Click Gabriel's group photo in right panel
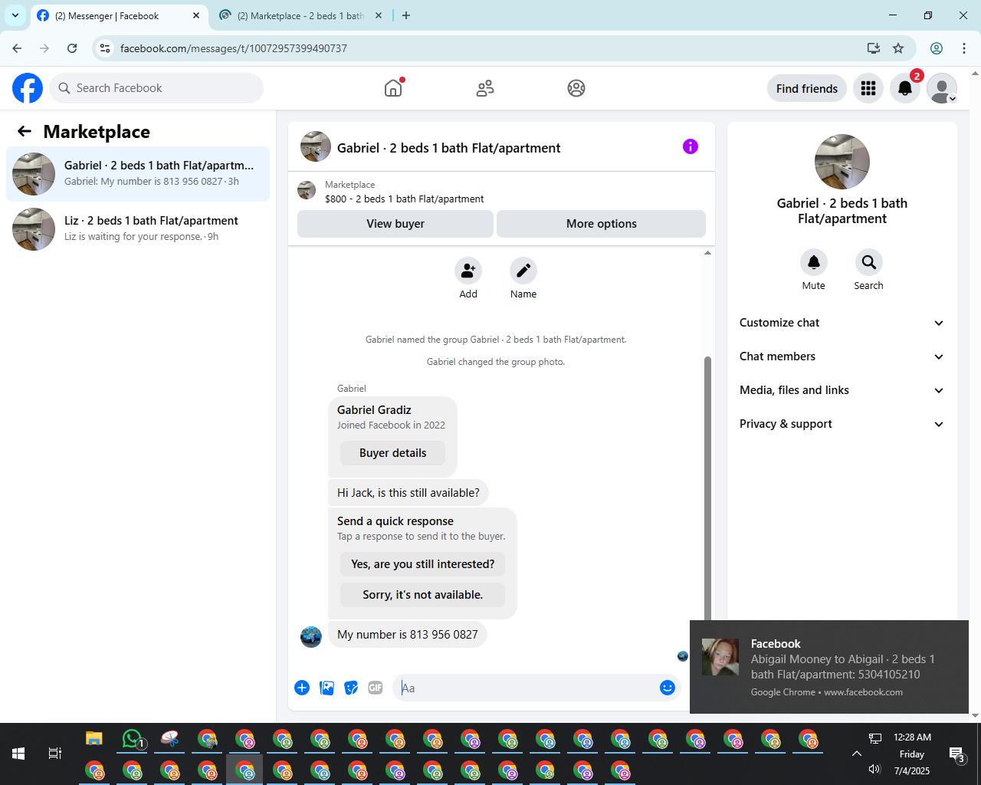981x785 pixels. [x=842, y=162]
